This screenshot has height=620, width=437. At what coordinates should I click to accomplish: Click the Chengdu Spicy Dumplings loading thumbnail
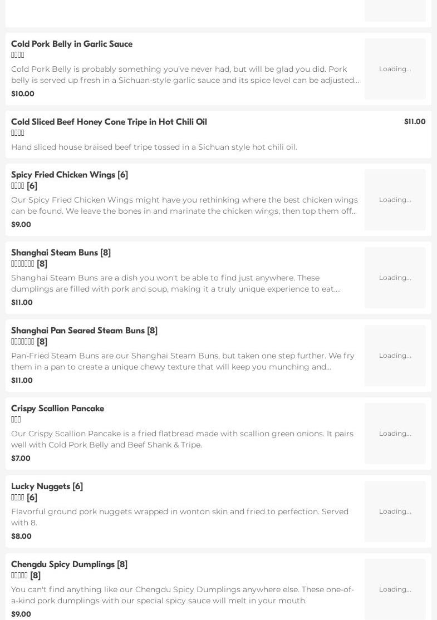click(x=395, y=589)
